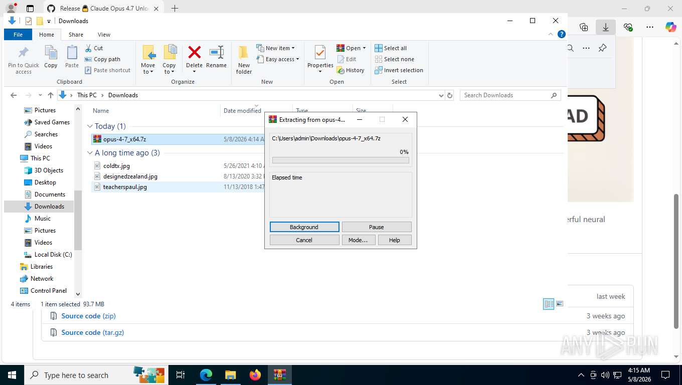The image size is (682, 385).
Task: Open the File menu tab
Action: point(18,35)
